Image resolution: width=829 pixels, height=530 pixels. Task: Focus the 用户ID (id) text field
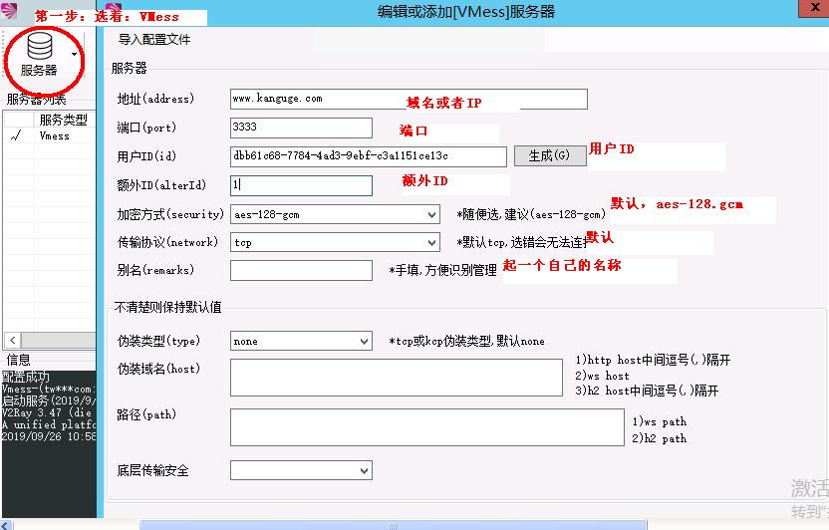coord(368,156)
